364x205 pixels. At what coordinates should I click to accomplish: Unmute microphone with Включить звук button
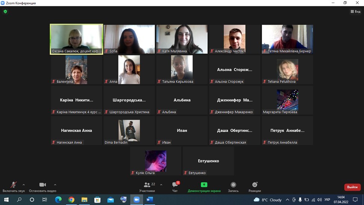click(x=13, y=187)
